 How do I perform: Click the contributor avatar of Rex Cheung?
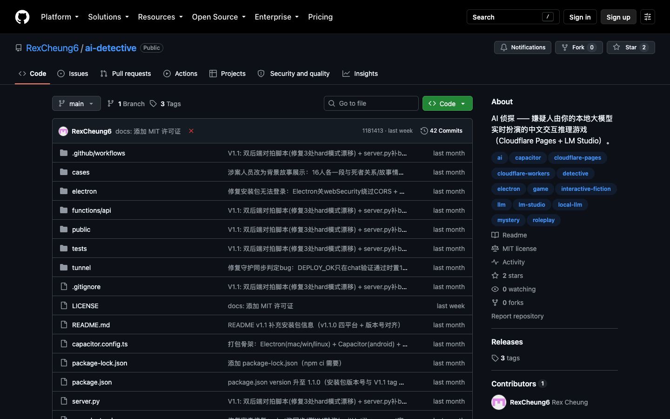(499, 402)
